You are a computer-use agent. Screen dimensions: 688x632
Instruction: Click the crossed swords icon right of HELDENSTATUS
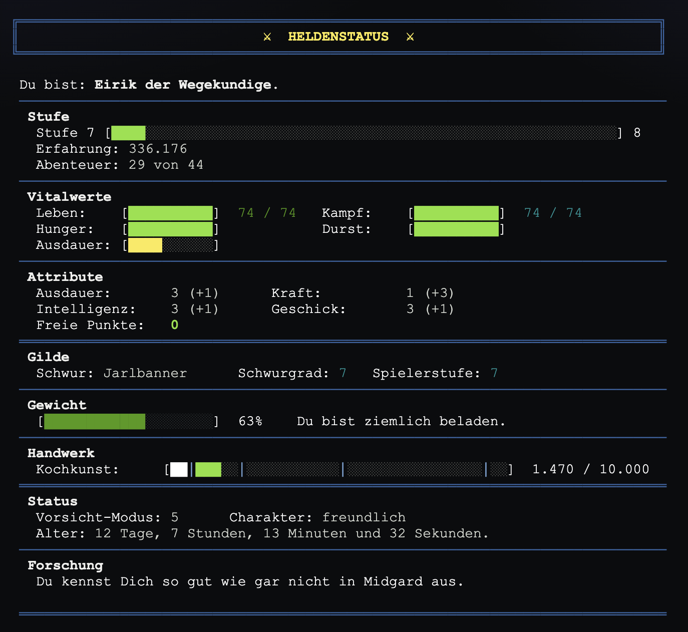coord(410,37)
